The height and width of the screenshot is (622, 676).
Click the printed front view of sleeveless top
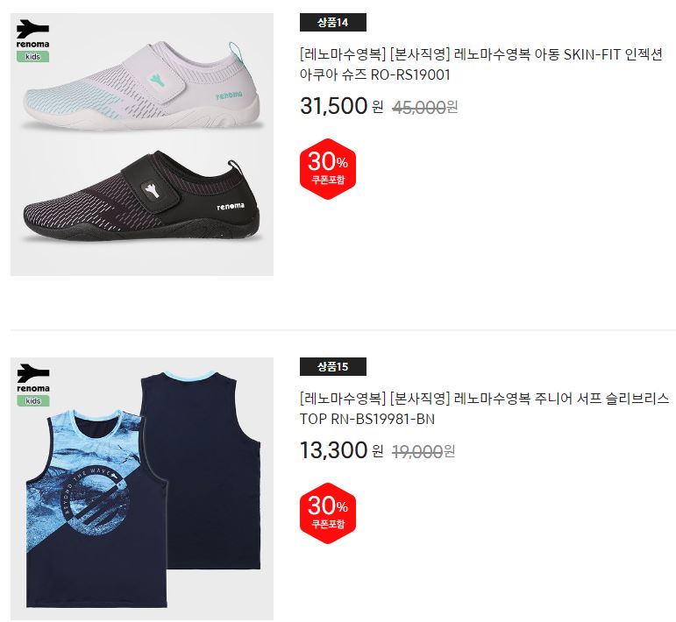[97, 508]
